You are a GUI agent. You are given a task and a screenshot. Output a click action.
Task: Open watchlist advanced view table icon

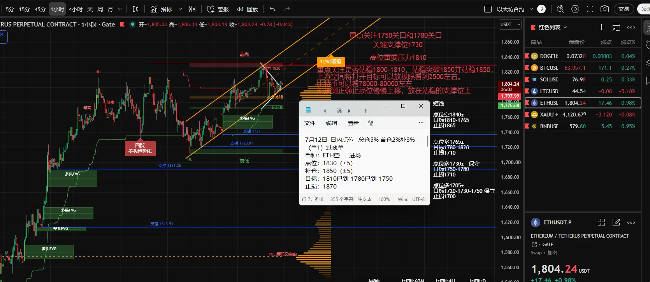[x=616, y=27]
